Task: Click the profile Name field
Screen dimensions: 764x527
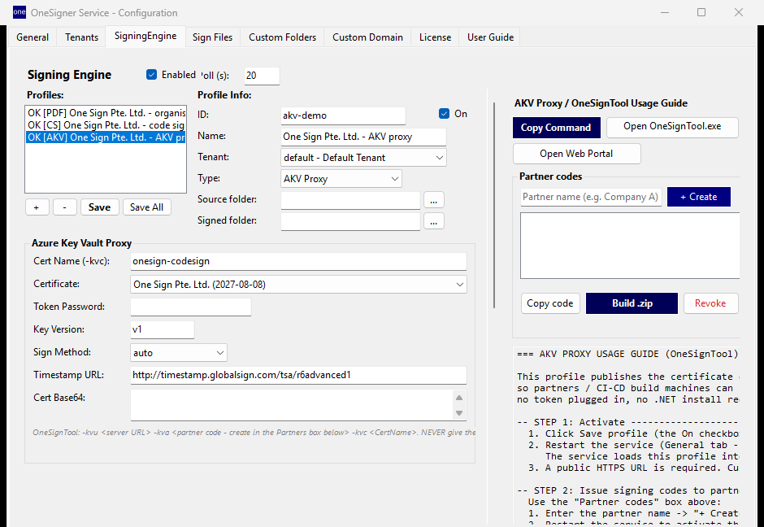Action: tap(363, 137)
